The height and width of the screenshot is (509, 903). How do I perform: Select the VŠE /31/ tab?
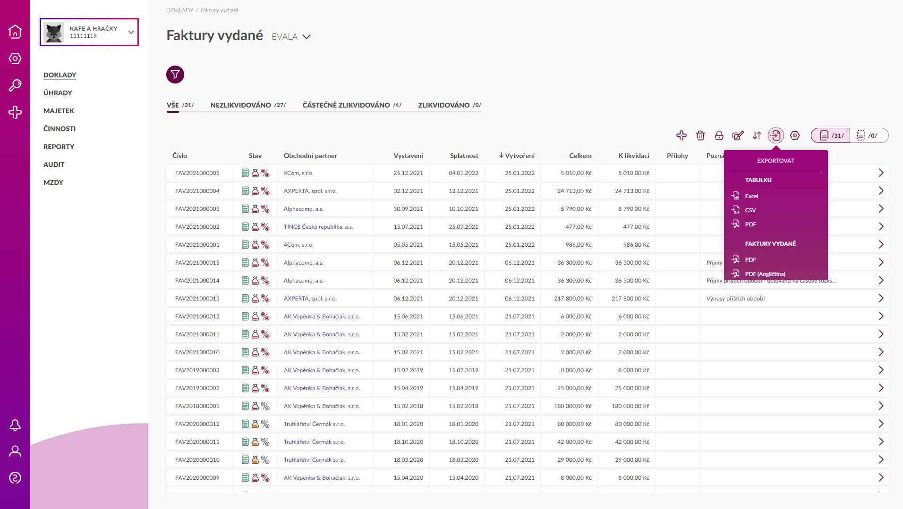[180, 105]
